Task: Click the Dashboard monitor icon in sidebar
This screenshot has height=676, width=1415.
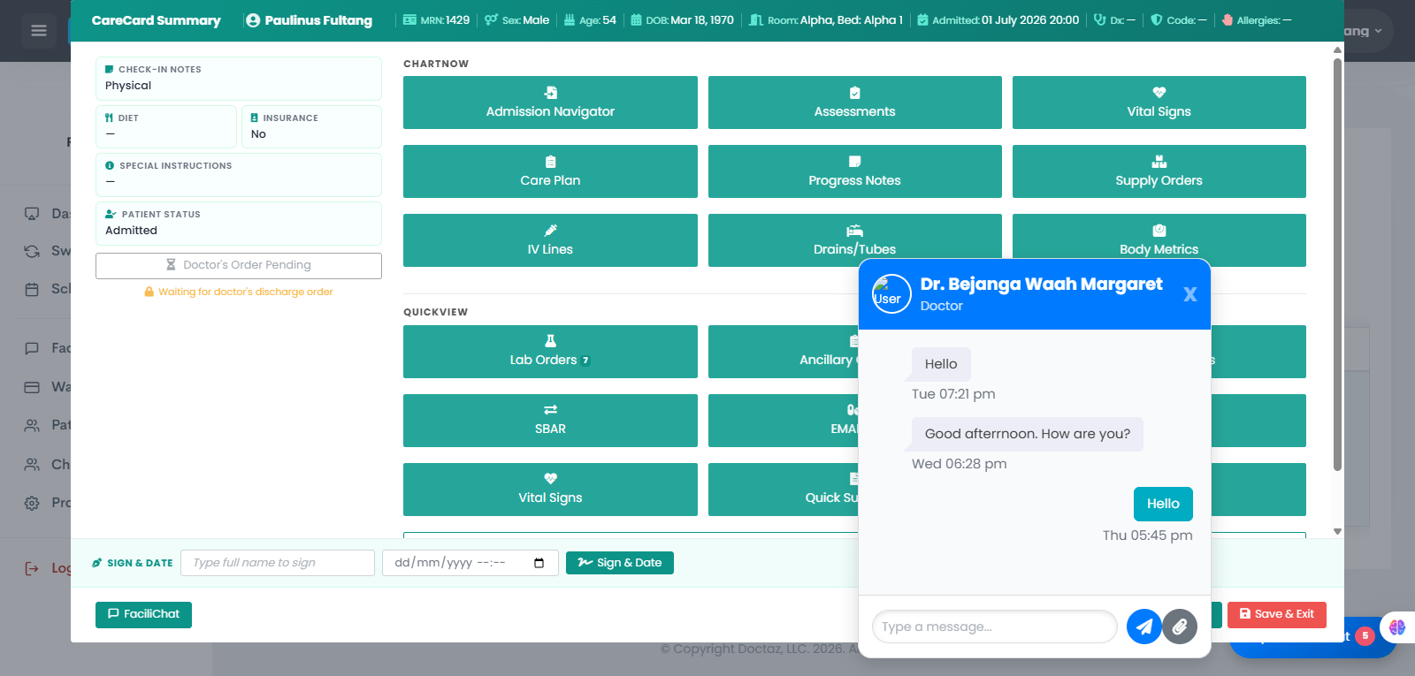Action: (x=32, y=213)
